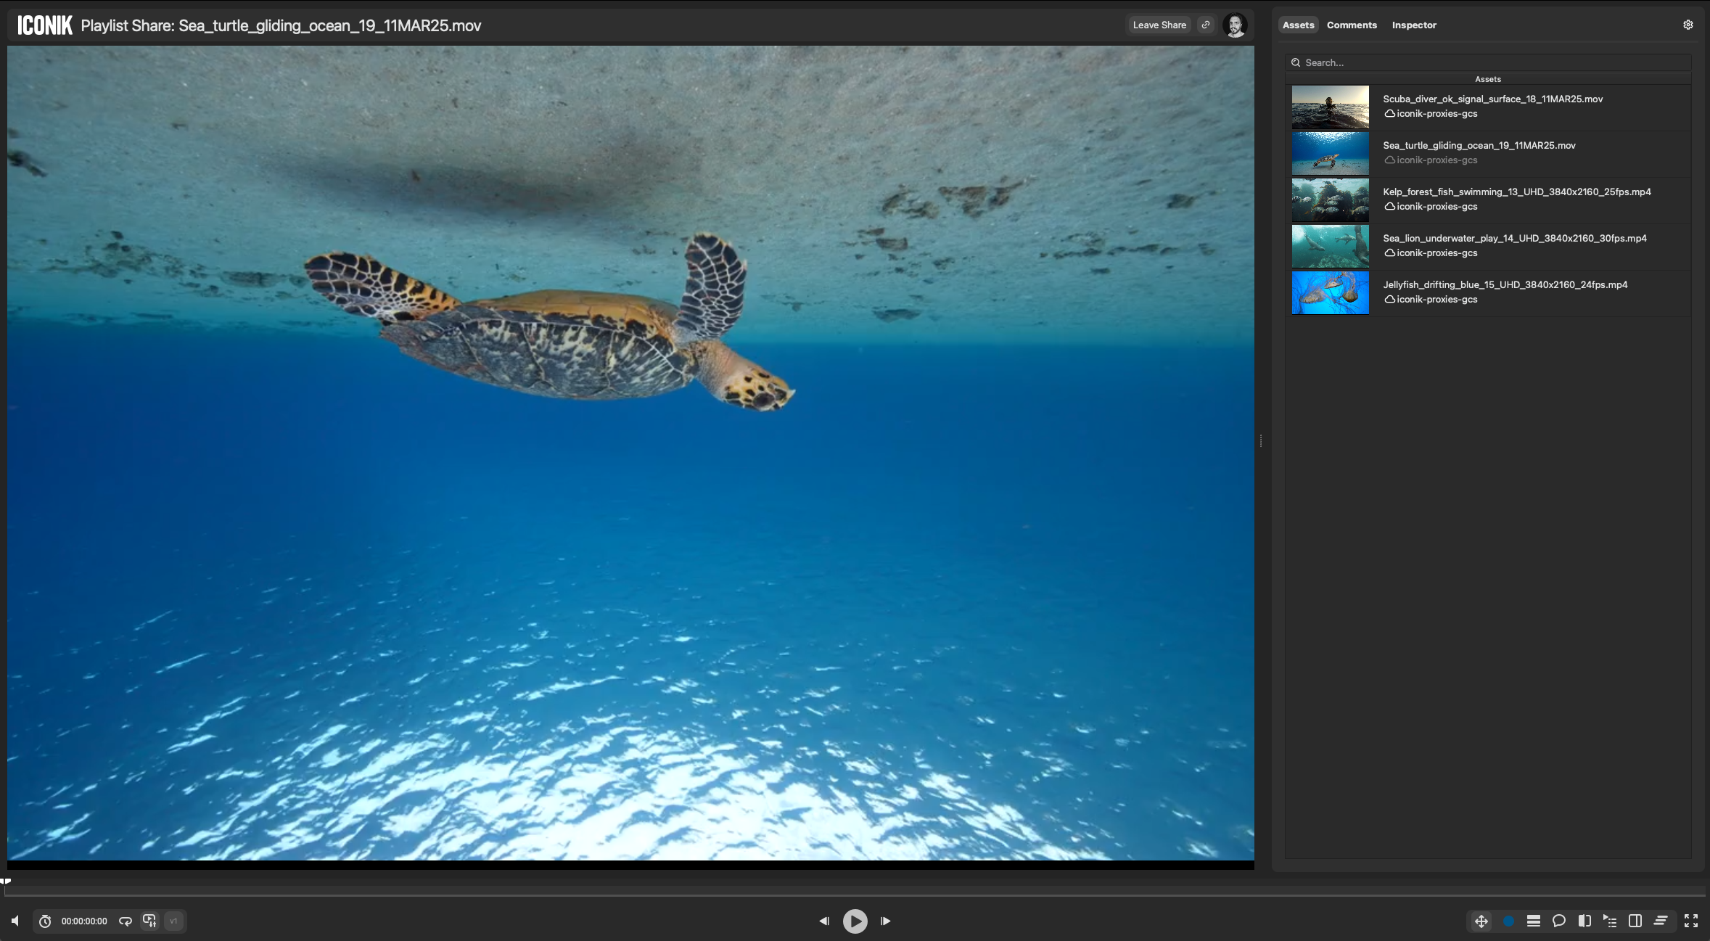Toggle the comment bubble overlay

tap(1558, 921)
